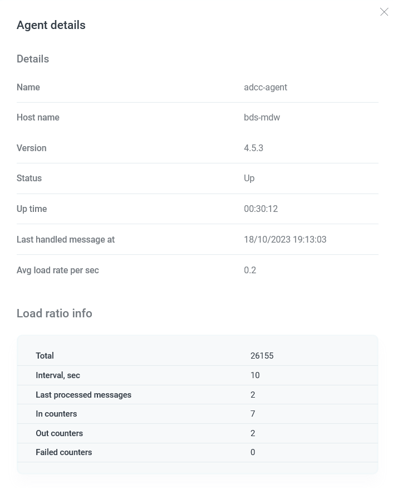Click the Avg load rate value 0.2
This screenshot has height=488, width=393.
[x=250, y=270]
